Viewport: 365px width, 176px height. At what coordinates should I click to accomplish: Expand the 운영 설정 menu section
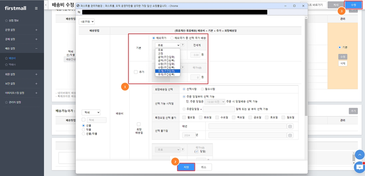[x=36, y=30]
